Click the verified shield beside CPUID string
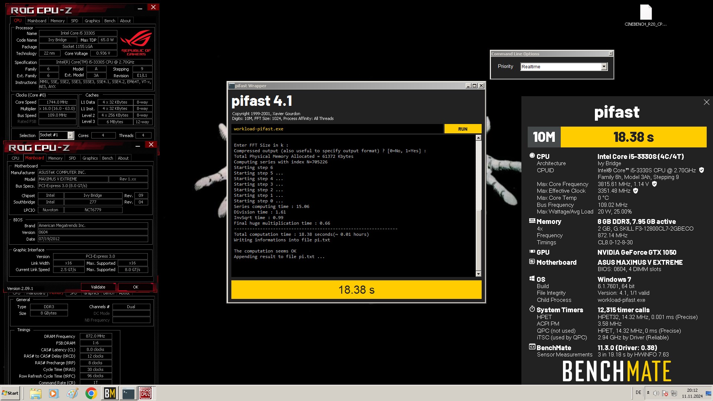Screen dimensions: 713x401 (701, 170)
